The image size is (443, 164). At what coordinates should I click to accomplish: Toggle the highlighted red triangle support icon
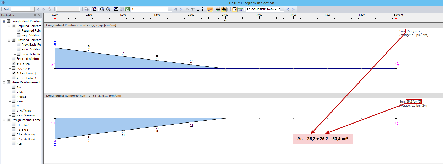coord(223,9)
